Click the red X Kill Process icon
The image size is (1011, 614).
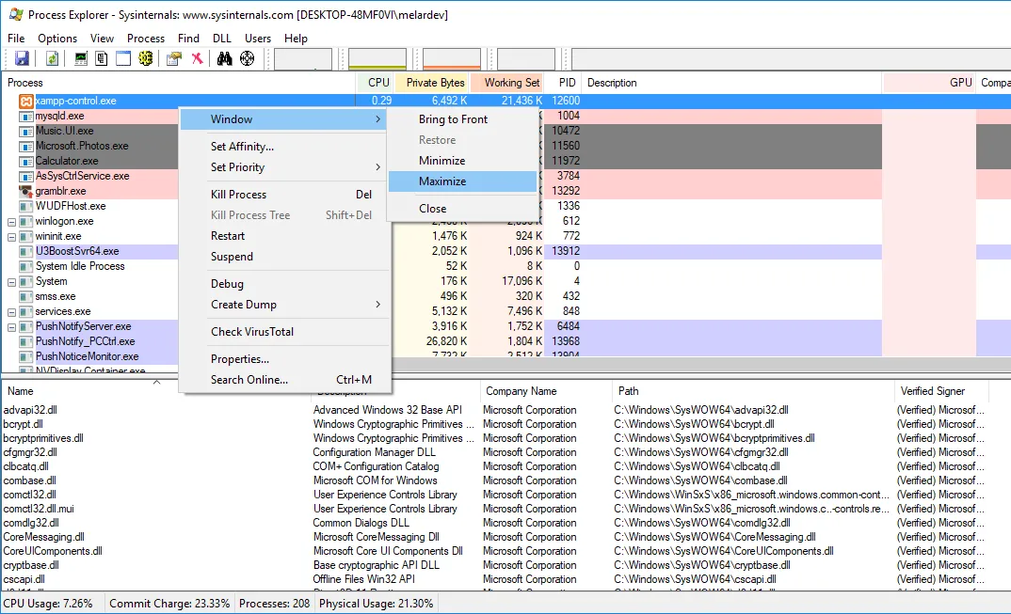click(198, 58)
